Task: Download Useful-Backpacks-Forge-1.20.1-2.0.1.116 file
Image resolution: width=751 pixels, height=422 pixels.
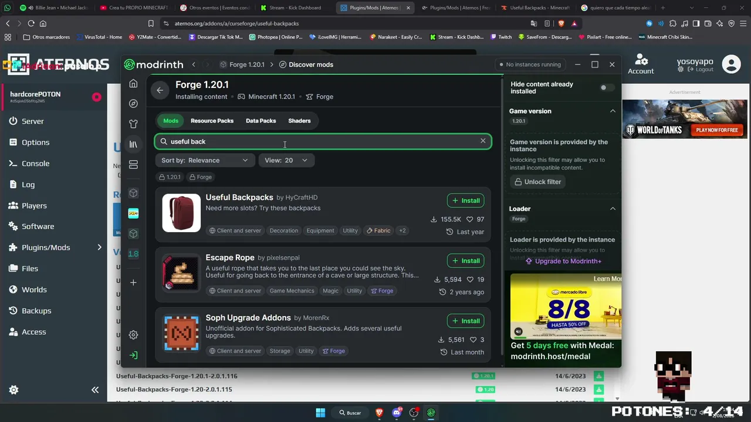Action: (598, 376)
